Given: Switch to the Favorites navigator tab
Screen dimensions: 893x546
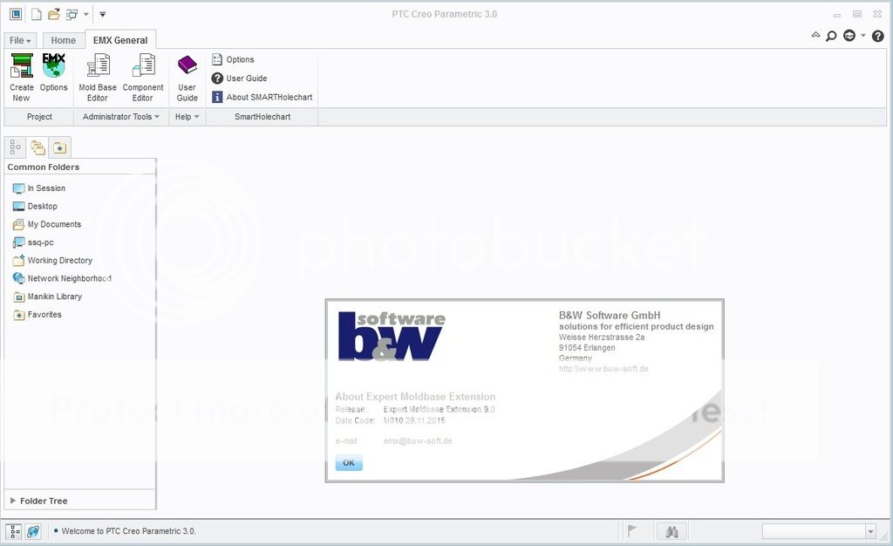Looking at the screenshot, I should click(59, 147).
